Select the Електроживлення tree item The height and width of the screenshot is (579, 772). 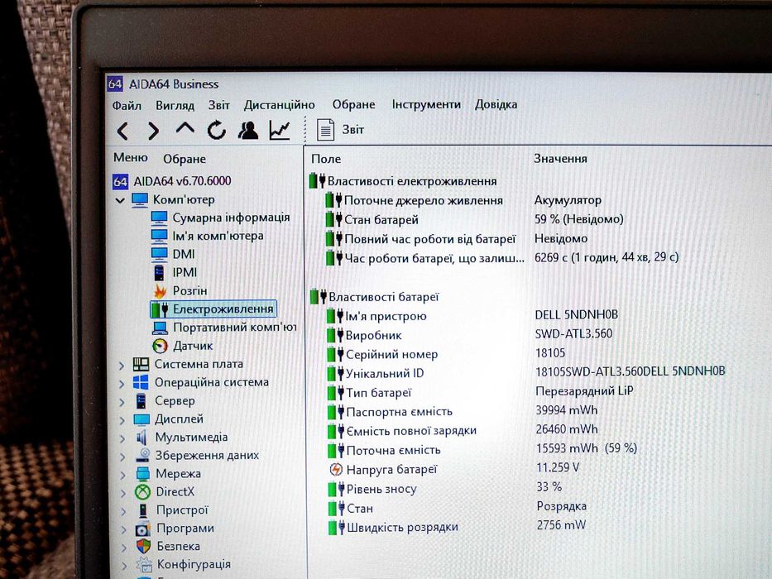pyautogui.click(x=213, y=309)
